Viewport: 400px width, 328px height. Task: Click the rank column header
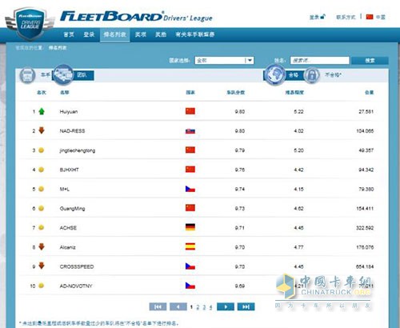pyautogui.click(x=42, y=93)
